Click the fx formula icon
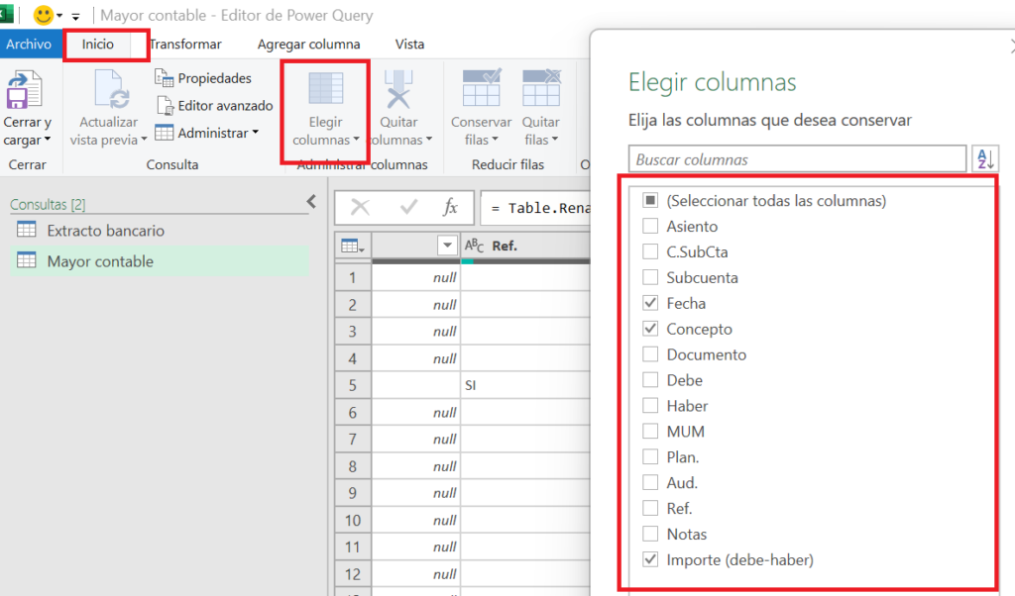Viewport: 1015px width, 596px height. 450,208
